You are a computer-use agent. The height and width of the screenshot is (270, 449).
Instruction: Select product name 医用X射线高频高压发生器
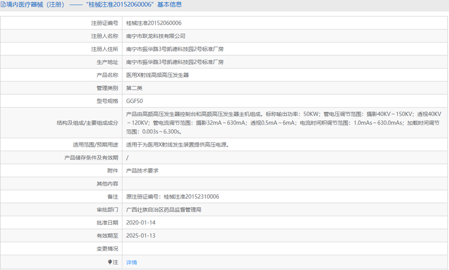click(157, 75)
